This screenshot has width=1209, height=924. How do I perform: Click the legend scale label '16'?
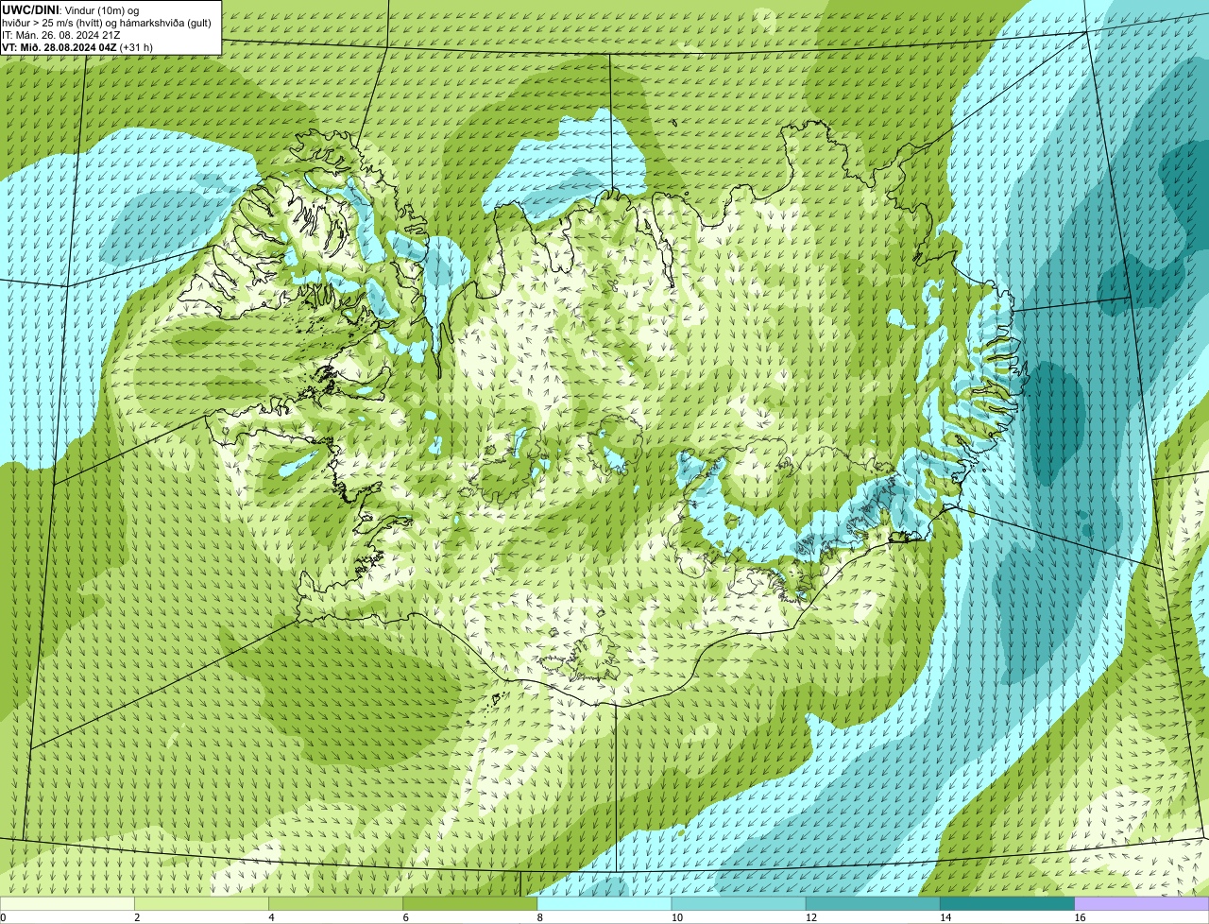coord(1080,917)
